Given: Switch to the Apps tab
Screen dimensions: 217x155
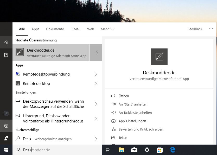Looking at the screenshot, I should pyautogui.click(x=35, y=29).
